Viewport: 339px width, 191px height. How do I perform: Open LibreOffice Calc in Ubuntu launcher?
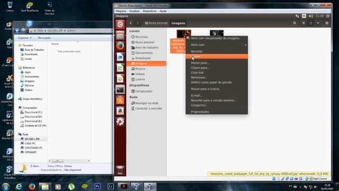120,68
